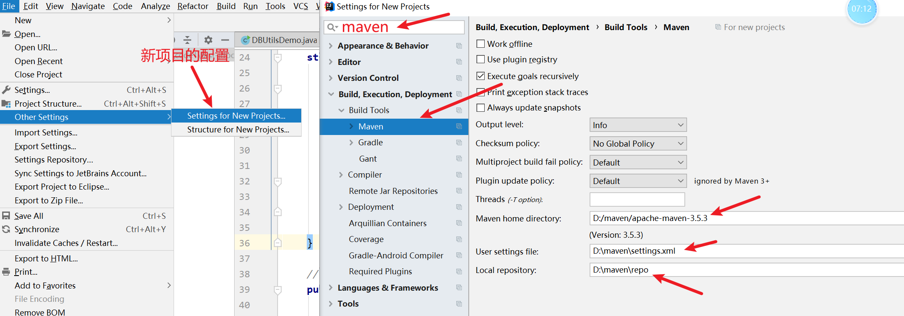
Task: Click the fold marker on line 32
Action: click(278, 181)
